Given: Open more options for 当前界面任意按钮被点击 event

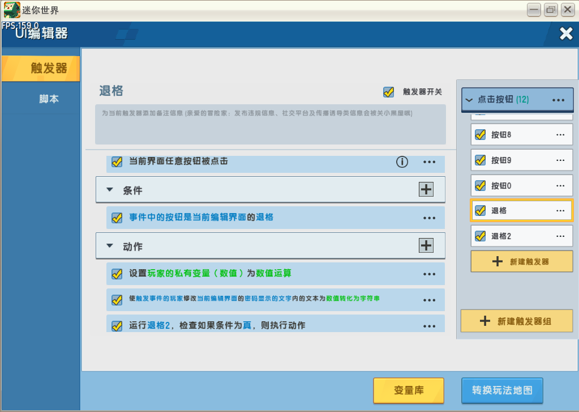Looking at the screenshot, I should [429, 162].
